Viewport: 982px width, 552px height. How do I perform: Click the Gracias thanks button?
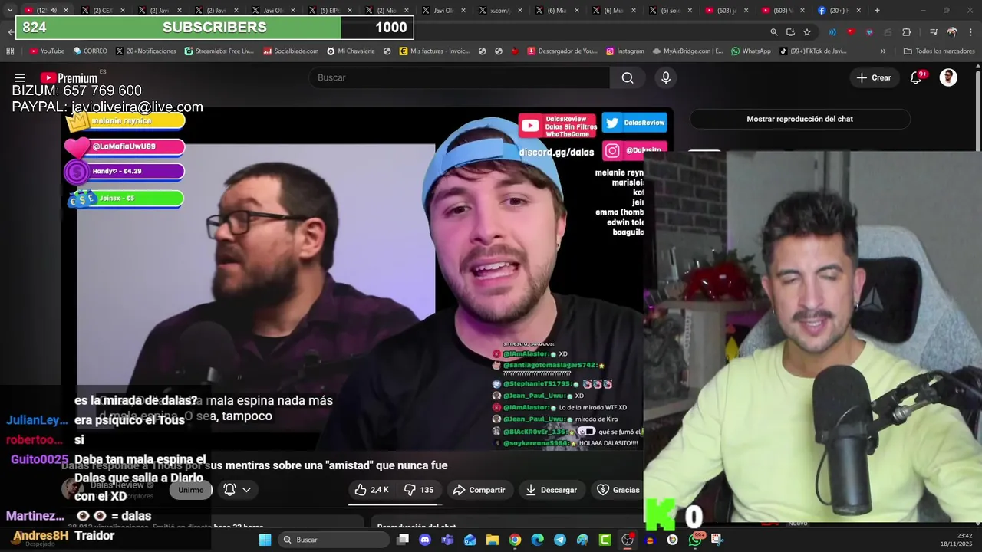pyautogui.click(x=618, y=490)
